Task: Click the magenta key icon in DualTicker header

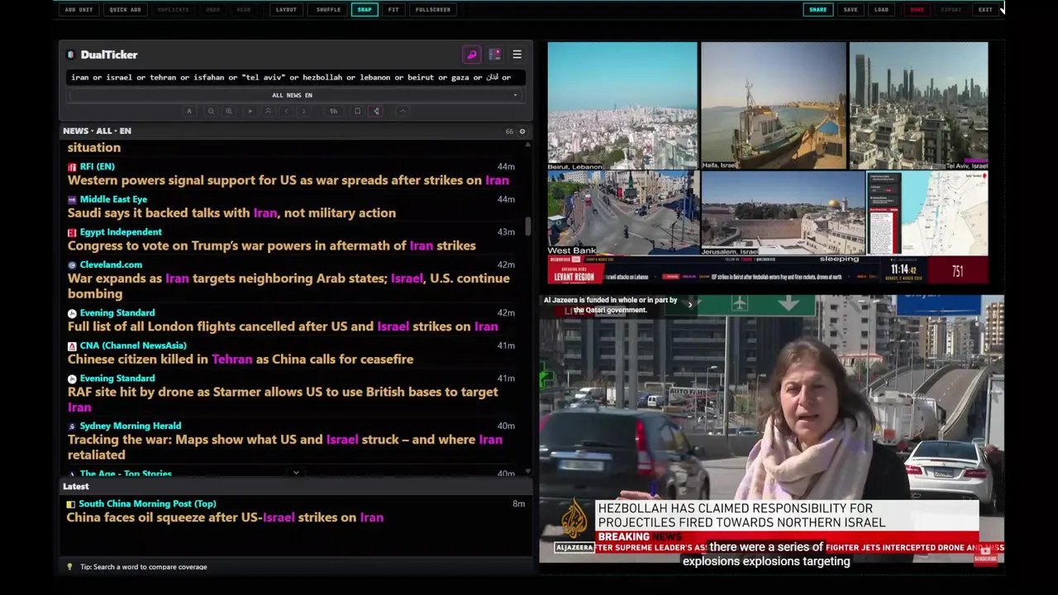Action: click(472, 55)
